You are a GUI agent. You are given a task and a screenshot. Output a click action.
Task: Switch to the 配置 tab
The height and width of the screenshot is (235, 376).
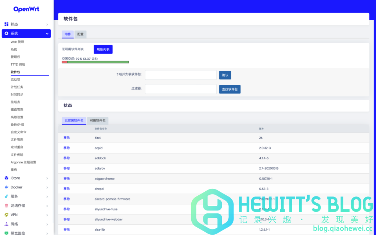click(80, 34)
